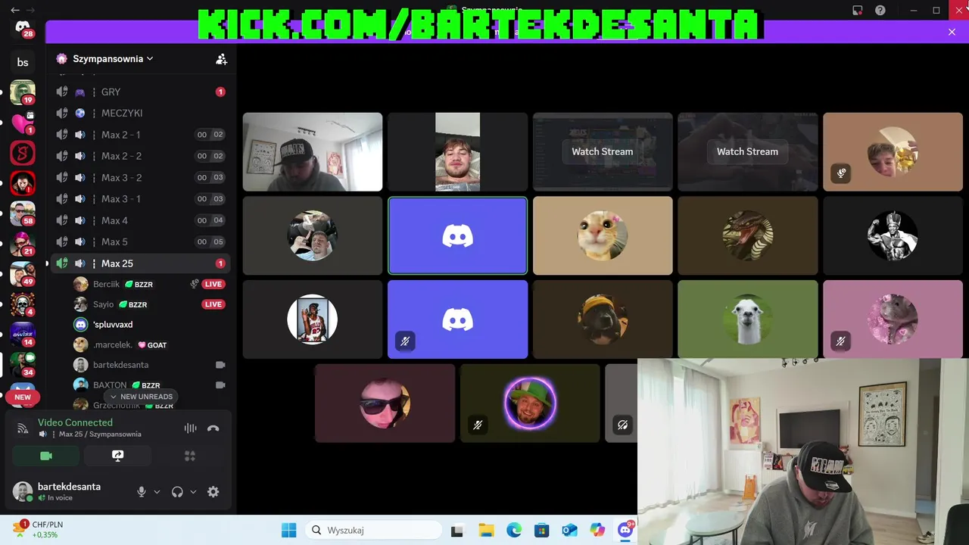Click the Windows Start button

tap(288, 531)
